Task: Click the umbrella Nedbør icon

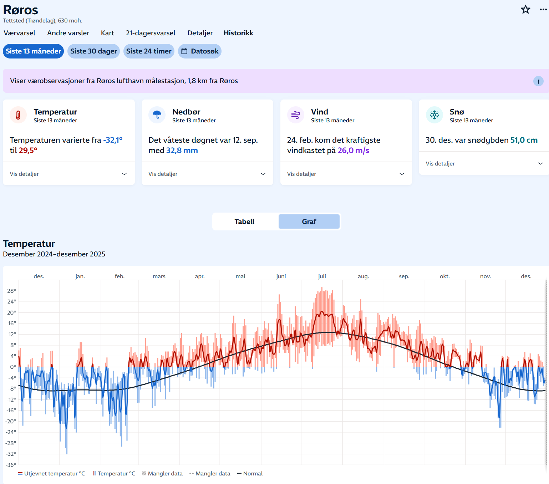Action: point(157,115)
